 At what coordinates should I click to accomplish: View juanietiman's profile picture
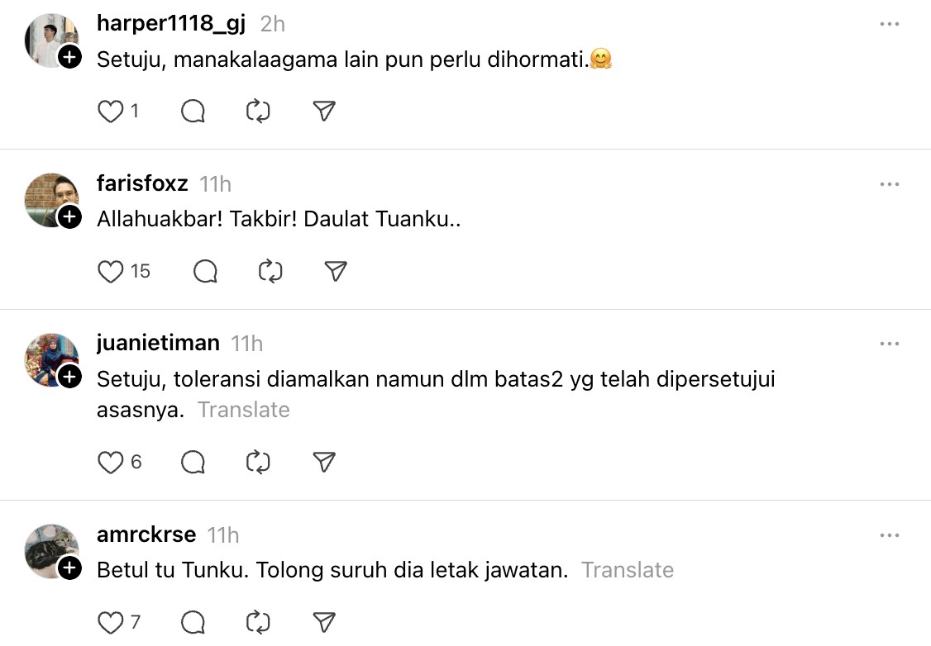(x=50, y=359)
